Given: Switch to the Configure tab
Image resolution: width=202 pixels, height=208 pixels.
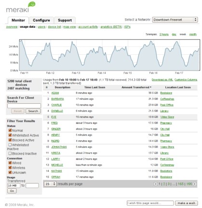Looking at the screenshot, I should 41,20.
